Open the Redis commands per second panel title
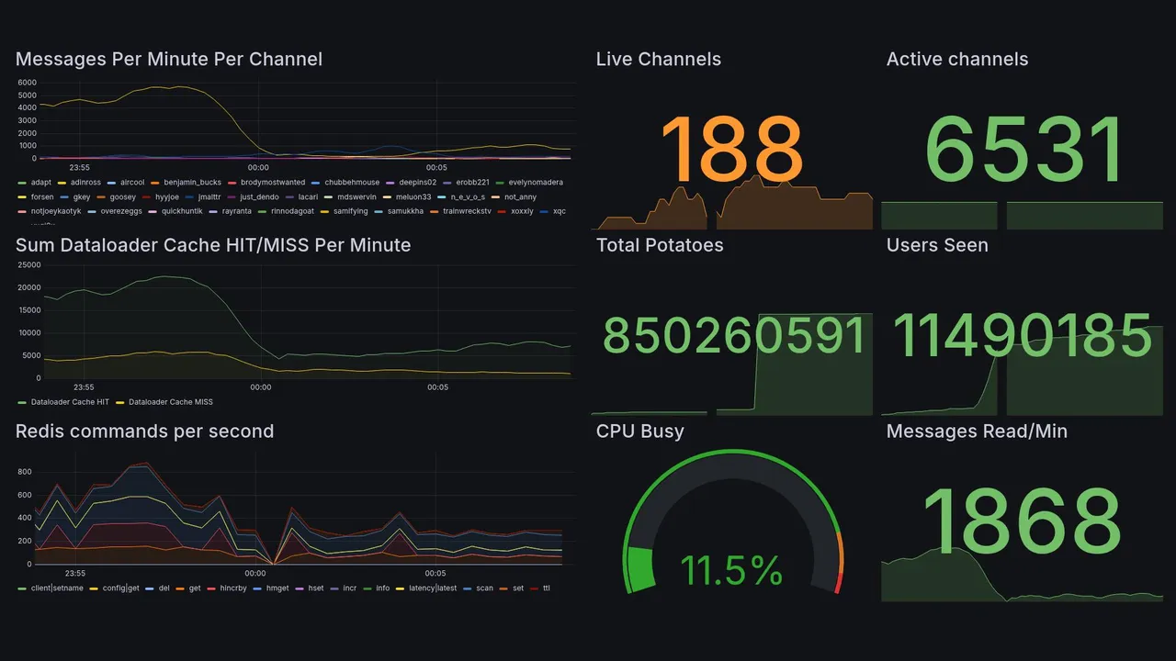This screenshot has height=661, width=1176. tap(144, 431)
